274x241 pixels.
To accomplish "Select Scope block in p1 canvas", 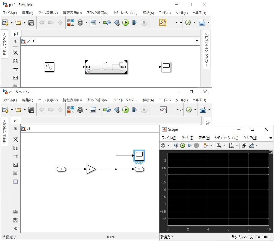I will (x=166, y=67).
